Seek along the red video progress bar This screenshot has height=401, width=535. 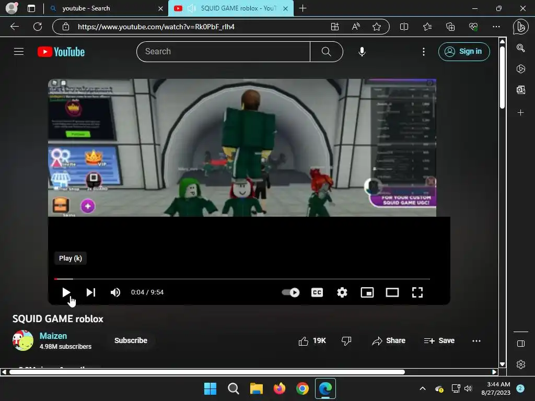coord(242,279)
